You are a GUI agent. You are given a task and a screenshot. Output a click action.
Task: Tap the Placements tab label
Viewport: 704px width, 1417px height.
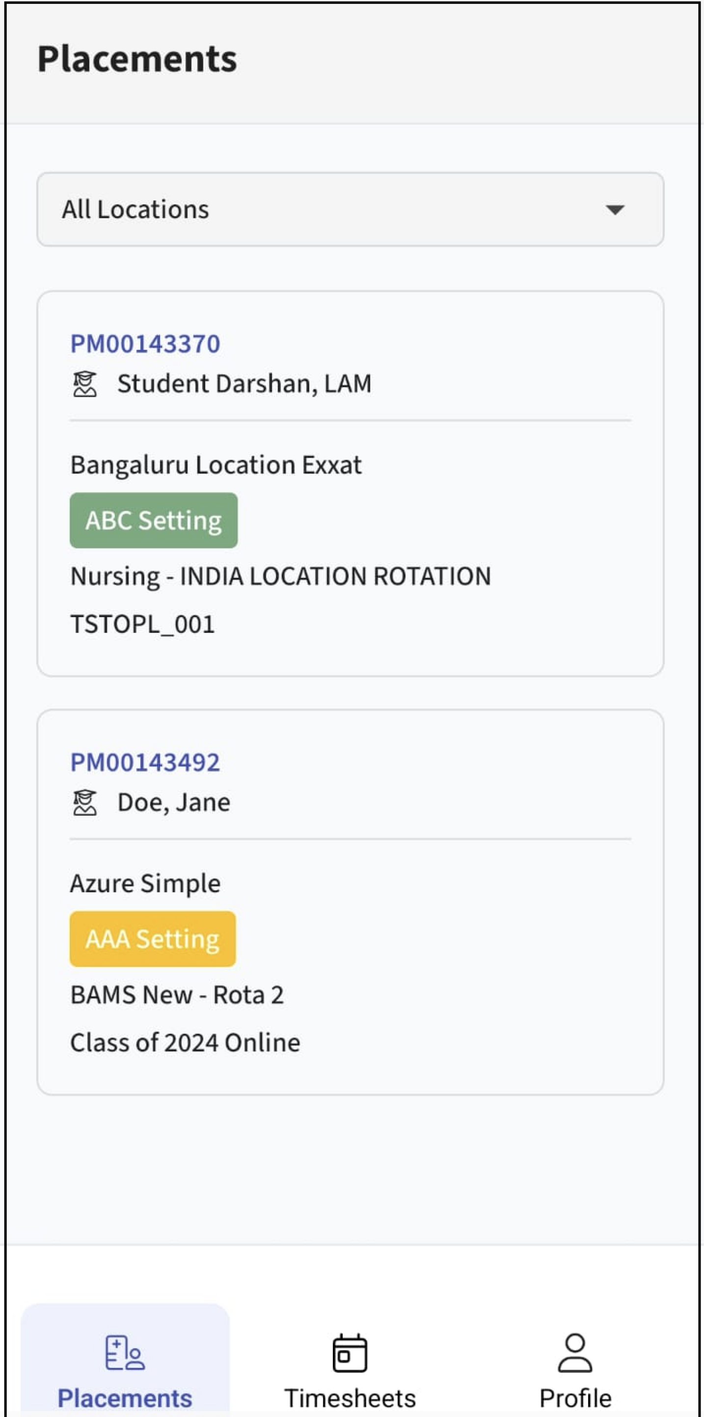tap(125, 1398)
